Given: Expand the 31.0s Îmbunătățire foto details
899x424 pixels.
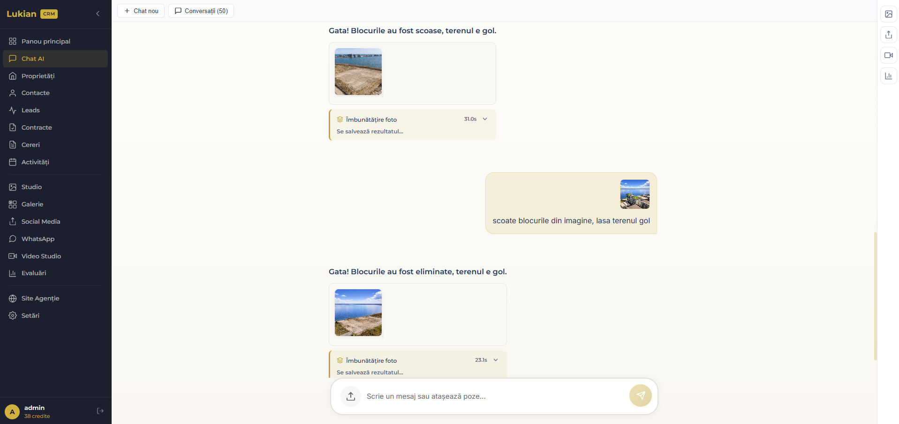Looking at the screenshot, I should 485,119.
